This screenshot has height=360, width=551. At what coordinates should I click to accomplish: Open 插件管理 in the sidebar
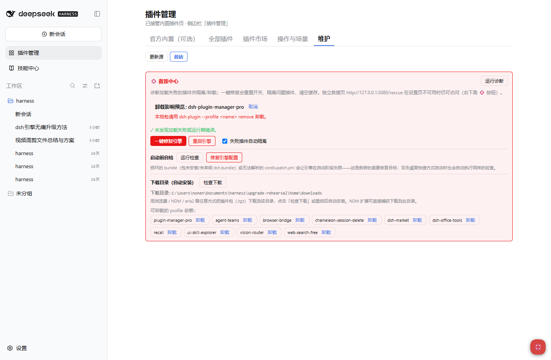coord(54,53)
